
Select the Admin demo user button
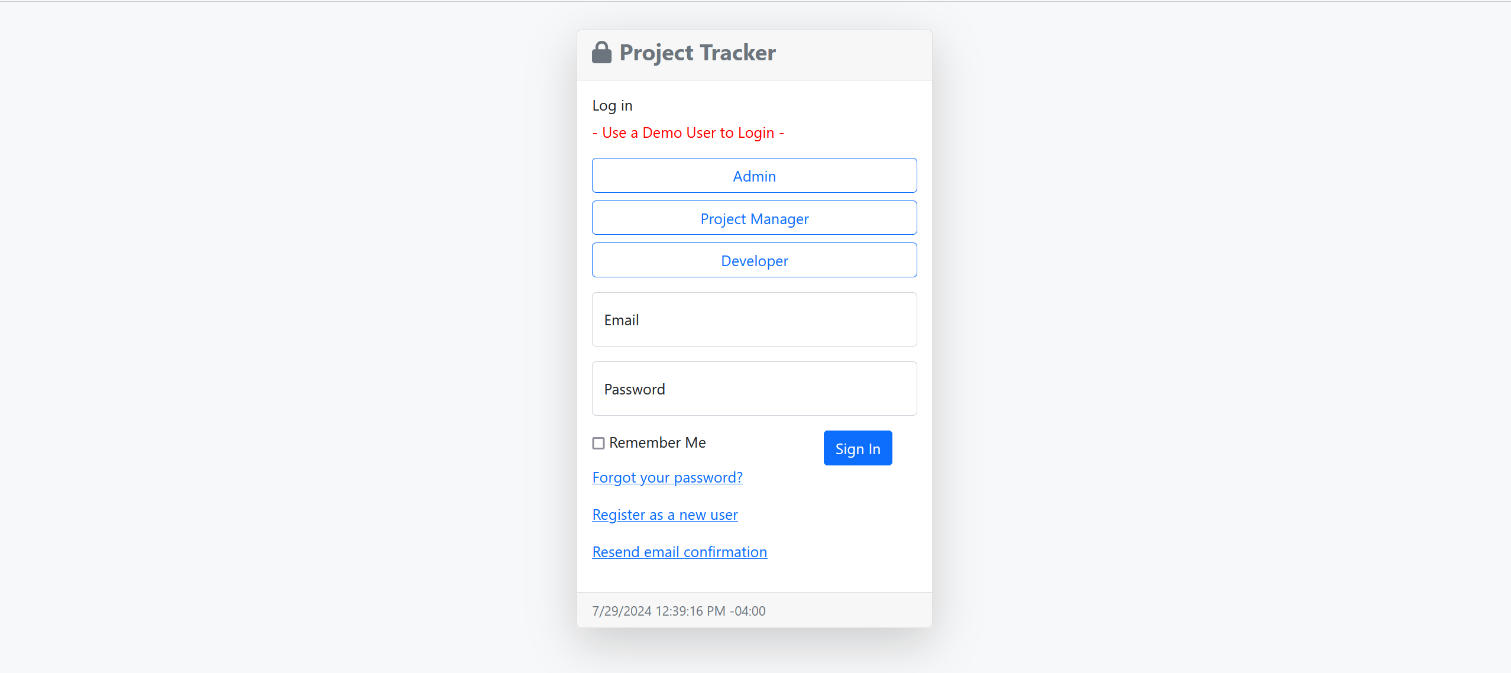click(x=755, y=176)
